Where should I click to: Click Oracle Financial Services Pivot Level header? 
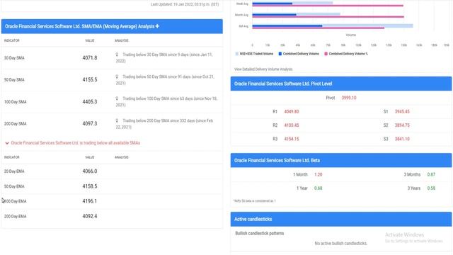point(341,84)
